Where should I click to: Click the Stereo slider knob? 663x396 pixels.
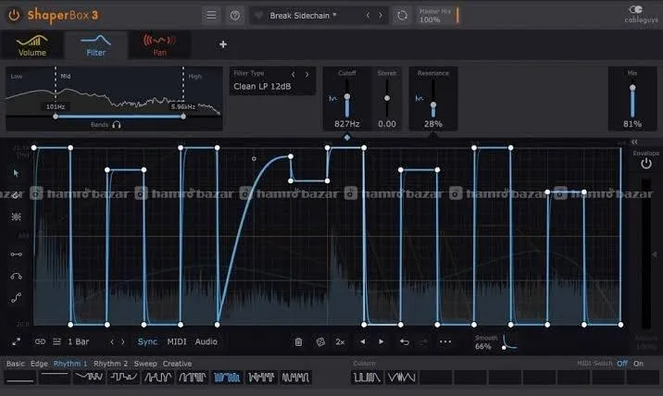pyautogui.click(x=387, y=98)
